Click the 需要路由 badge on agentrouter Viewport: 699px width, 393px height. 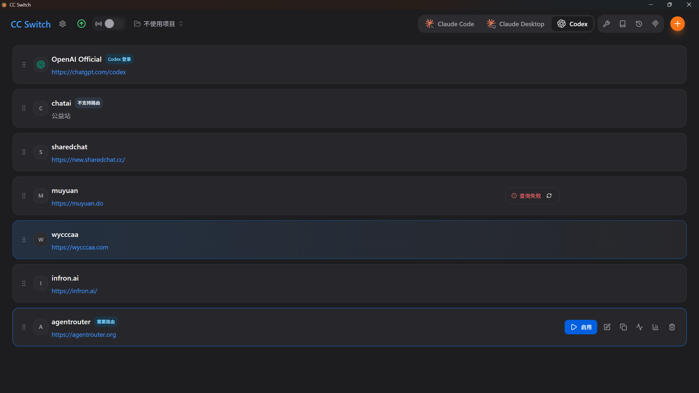(106, 322)
